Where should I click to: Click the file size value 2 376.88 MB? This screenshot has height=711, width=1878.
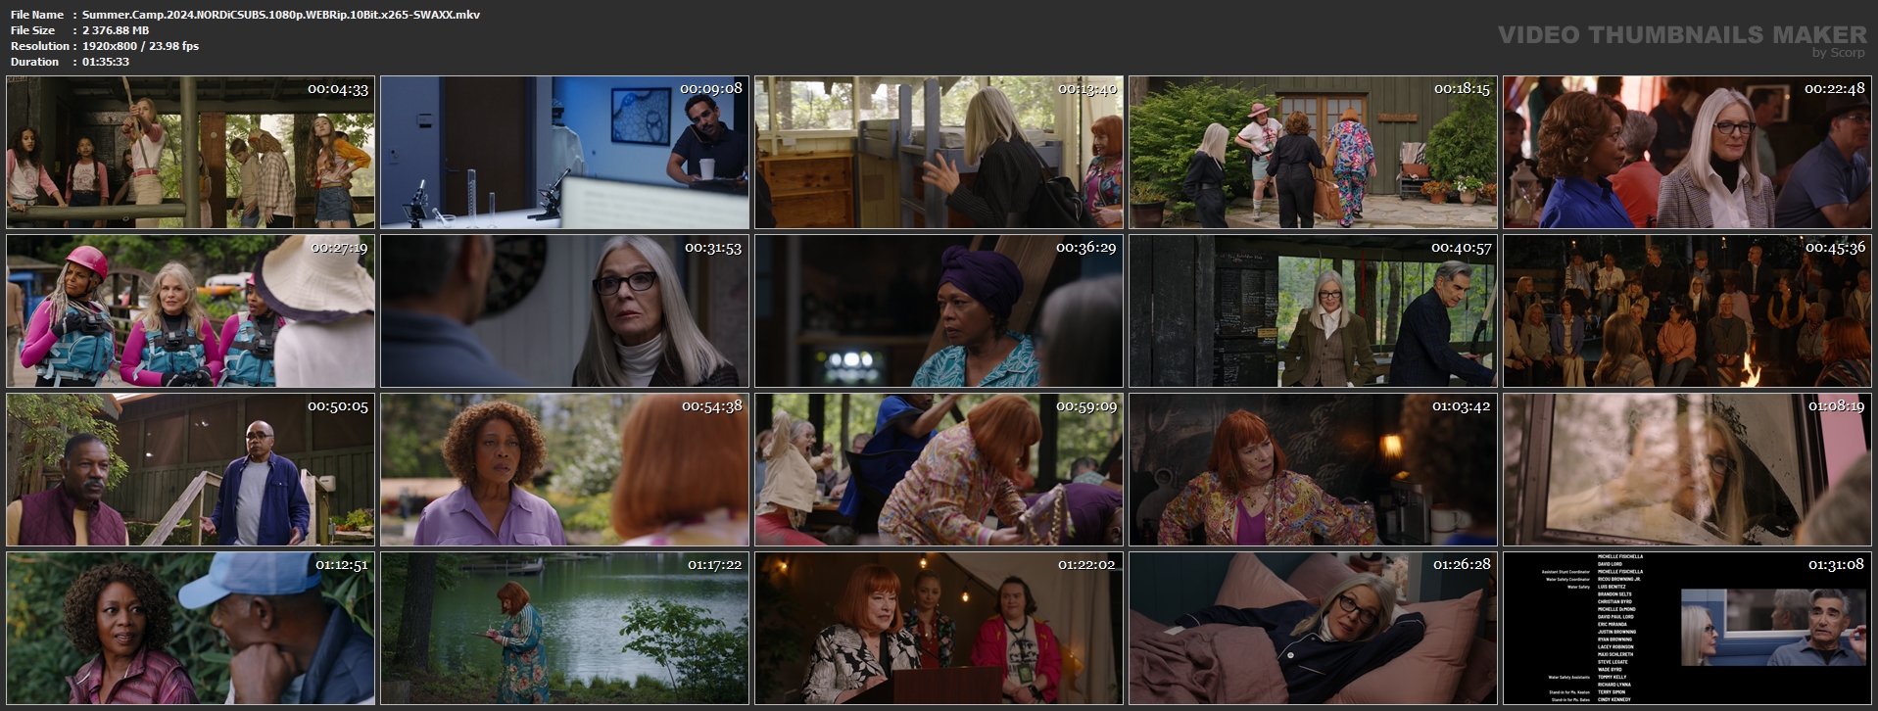pos(116,30)
